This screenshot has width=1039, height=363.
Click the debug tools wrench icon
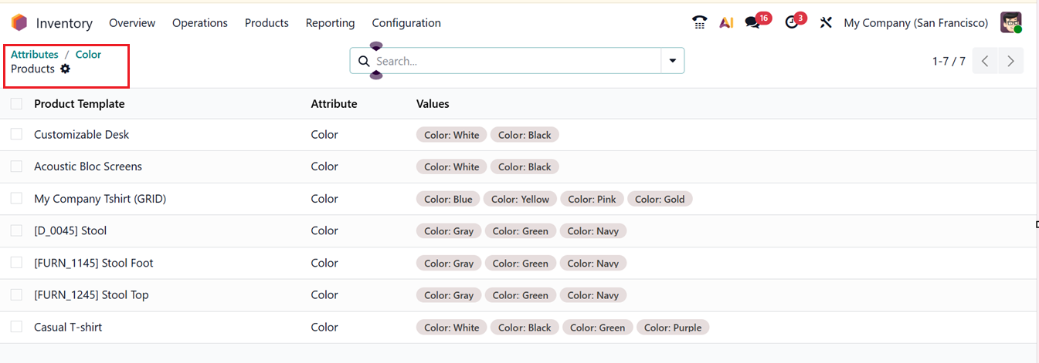point(826,23)
